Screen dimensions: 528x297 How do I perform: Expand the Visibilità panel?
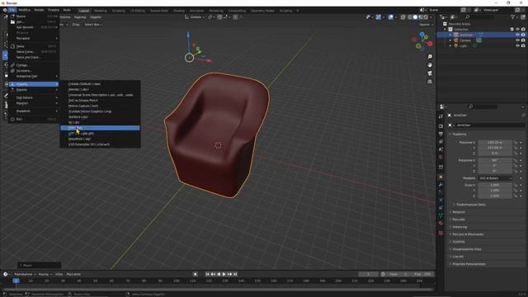459,242
